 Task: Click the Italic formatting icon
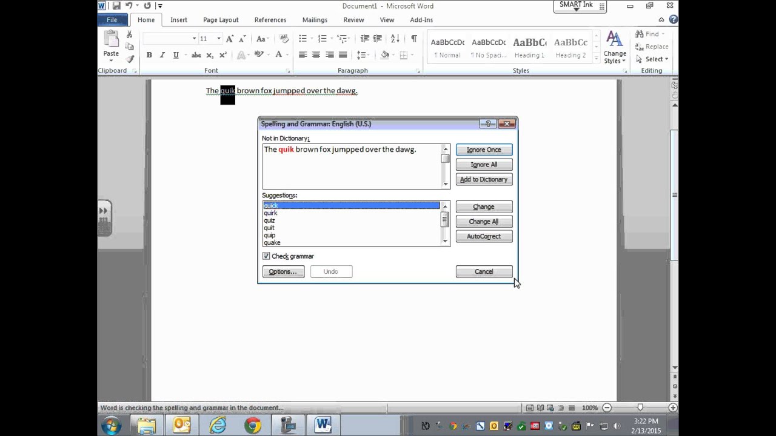[x=162, y=55]
